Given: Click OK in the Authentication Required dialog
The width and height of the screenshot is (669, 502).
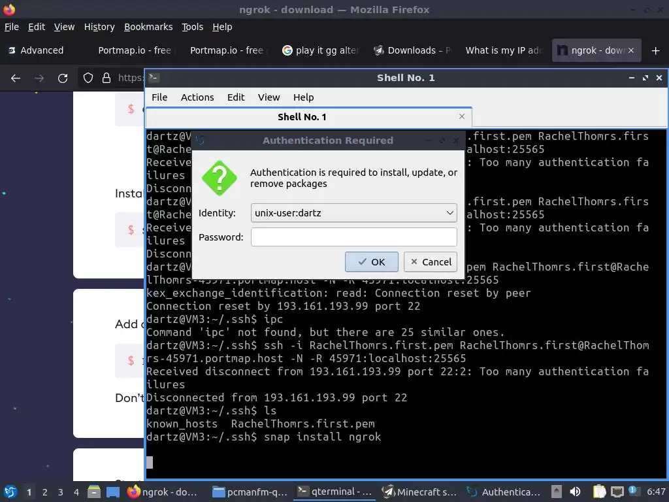Looking at the screenshot, I should [372, 261].
